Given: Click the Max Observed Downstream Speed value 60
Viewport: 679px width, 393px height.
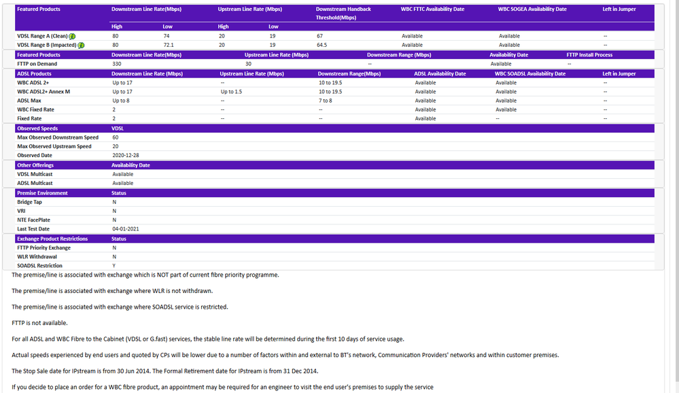Looking at the screenshot, I should [113, 137].
